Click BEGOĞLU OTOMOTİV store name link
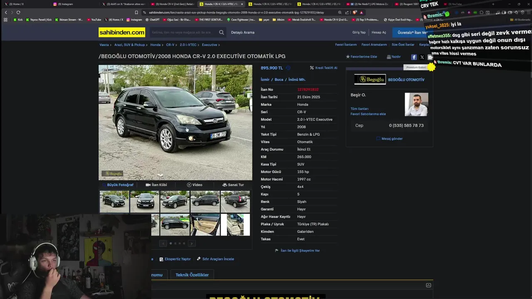The width and height of the screenshot is (532, 299). click(x=406, y=80)
